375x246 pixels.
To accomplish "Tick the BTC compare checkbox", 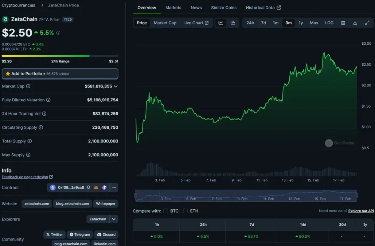I will click(165, 211).
